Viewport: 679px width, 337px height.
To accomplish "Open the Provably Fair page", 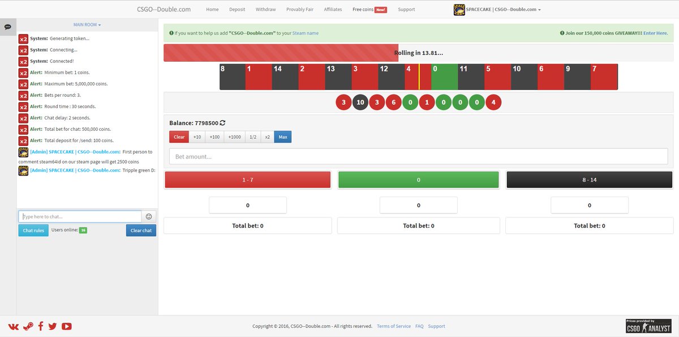I will 300,10.
